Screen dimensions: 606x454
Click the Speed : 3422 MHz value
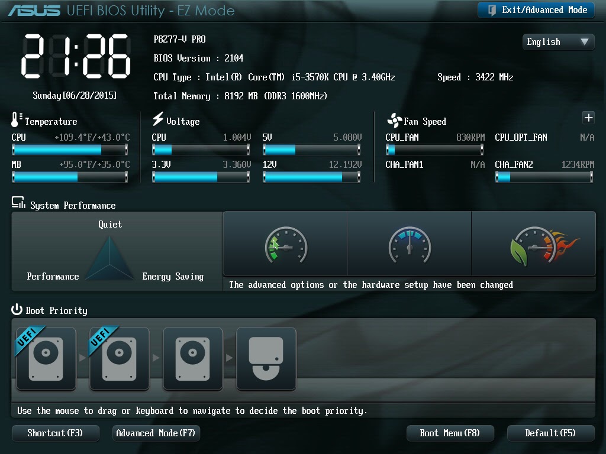(x=475, y=77)
